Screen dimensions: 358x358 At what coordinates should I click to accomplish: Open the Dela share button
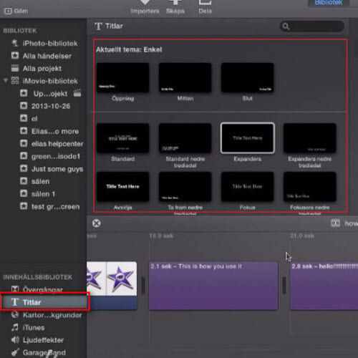205,7
